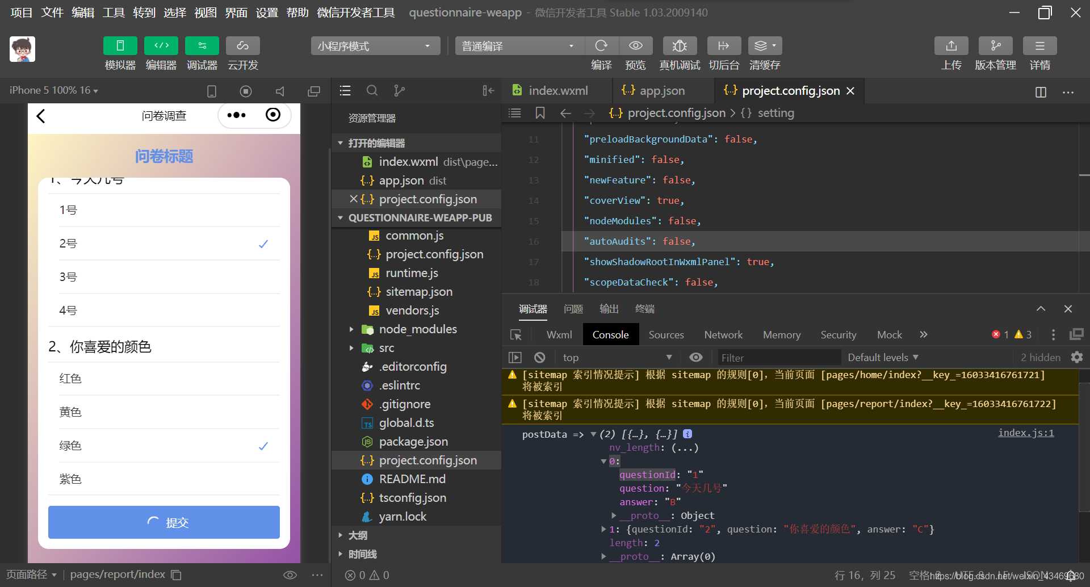Submit the questionnaire with 提交 button
This screenshot has height=587, width=1090.
tap(164, 522)
